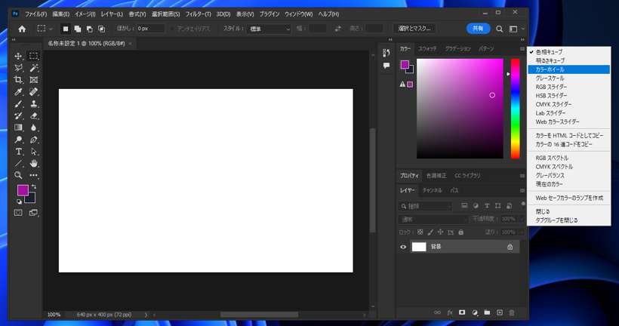619x326 pixels.
Task: Select the Eyedropper tool
Action: coord(18,92)
